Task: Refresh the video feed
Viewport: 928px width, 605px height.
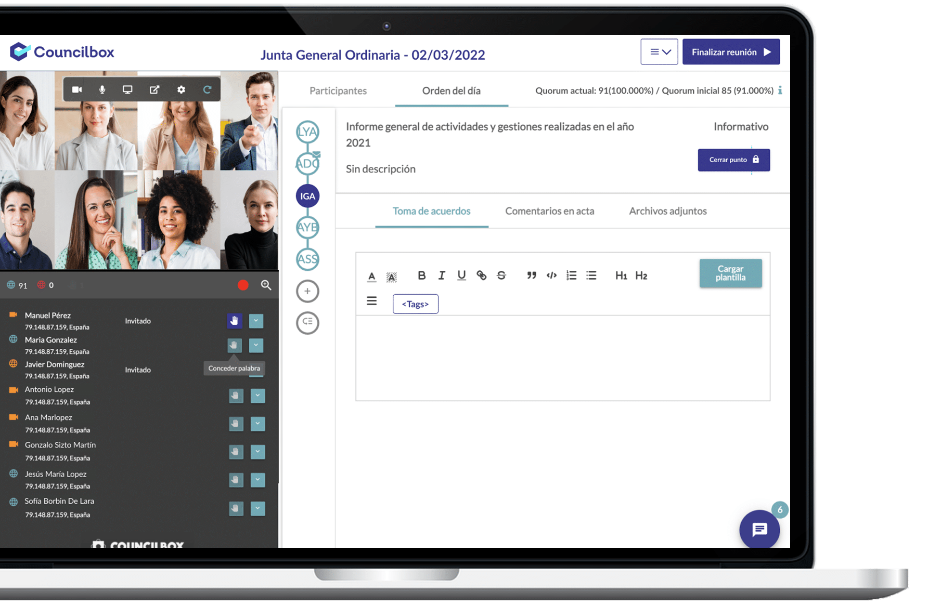Action: click(207, 89)
